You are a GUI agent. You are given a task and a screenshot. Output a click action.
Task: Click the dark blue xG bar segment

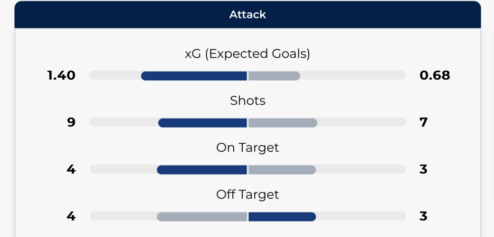point(194,75)
